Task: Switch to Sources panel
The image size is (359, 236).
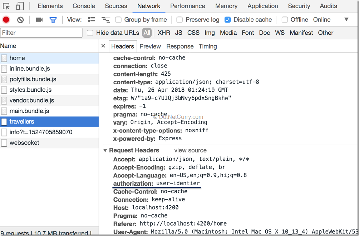Action: pyautogui.click(x=116, y=6)
